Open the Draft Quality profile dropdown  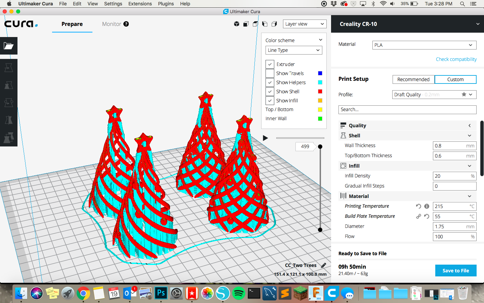tap(434, 95)
